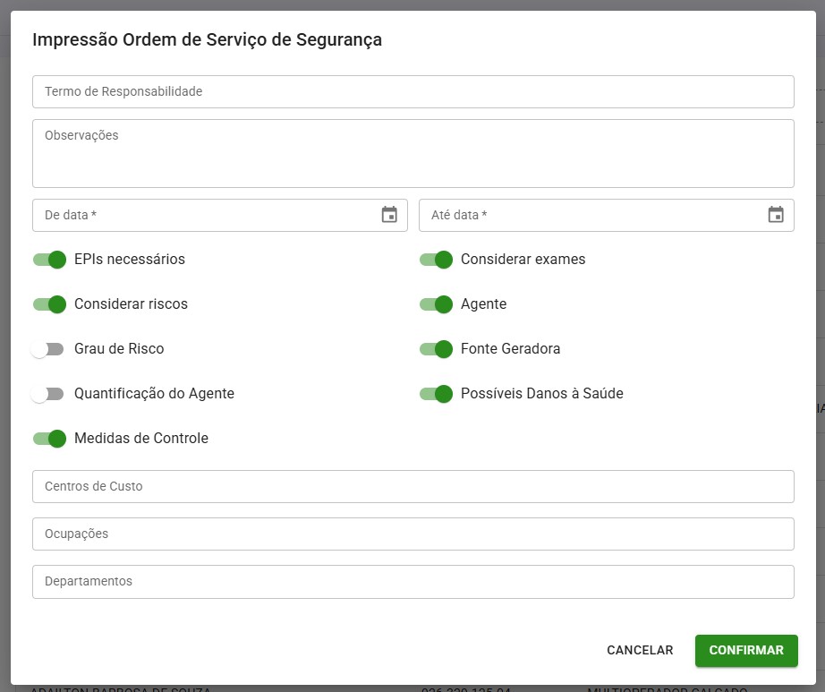Screen dimensions: 825x692
Task: Toggle Medidas de Controle off
Action: [x=50, y=439]
